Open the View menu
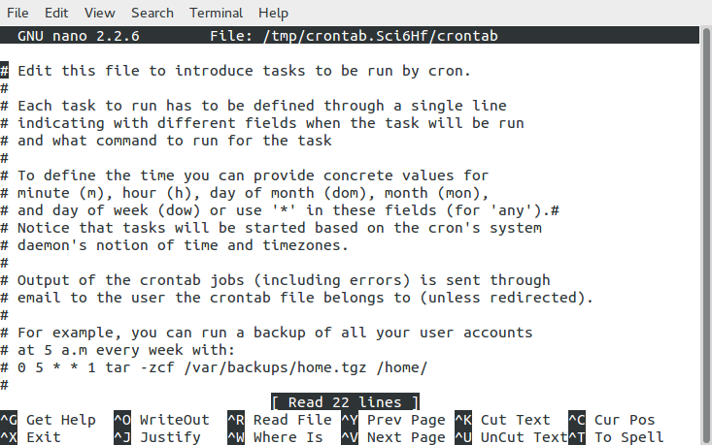The height and width of the screenshot is (445, 712). click(x=99, y=13)
